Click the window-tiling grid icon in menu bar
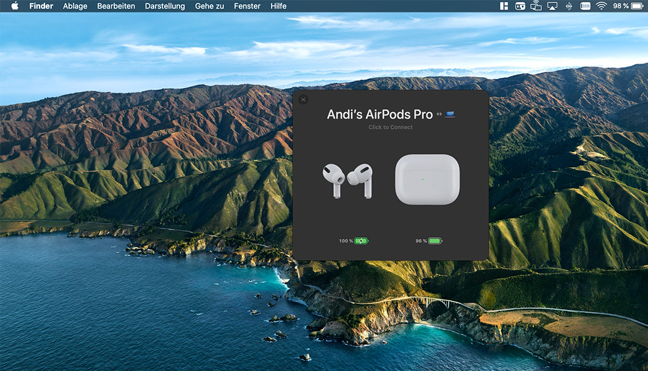648x371 pixels. pos(504,6)
